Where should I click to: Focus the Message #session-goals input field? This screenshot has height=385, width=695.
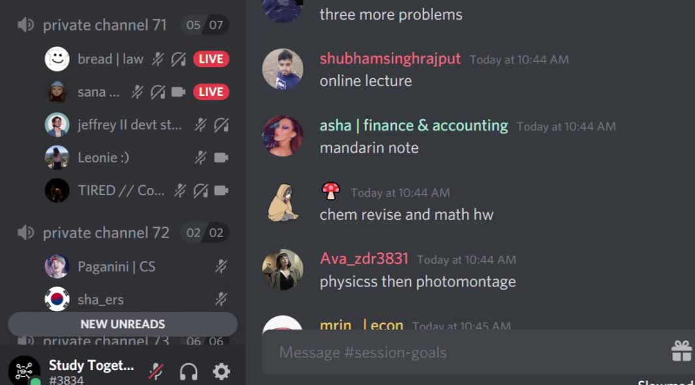(466, 352)
